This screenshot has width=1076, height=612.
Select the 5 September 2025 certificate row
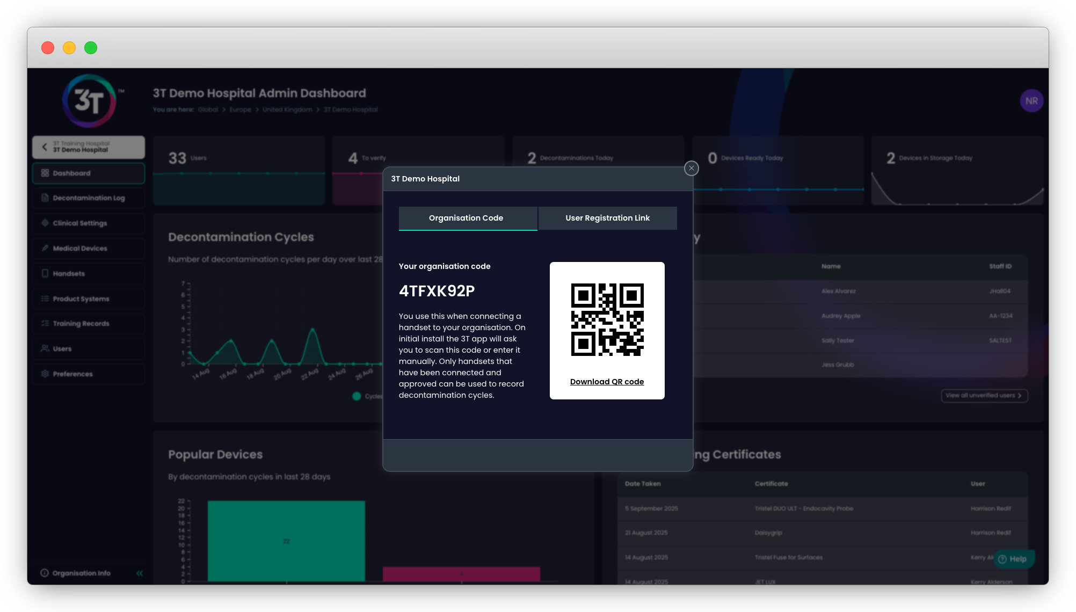823,509
